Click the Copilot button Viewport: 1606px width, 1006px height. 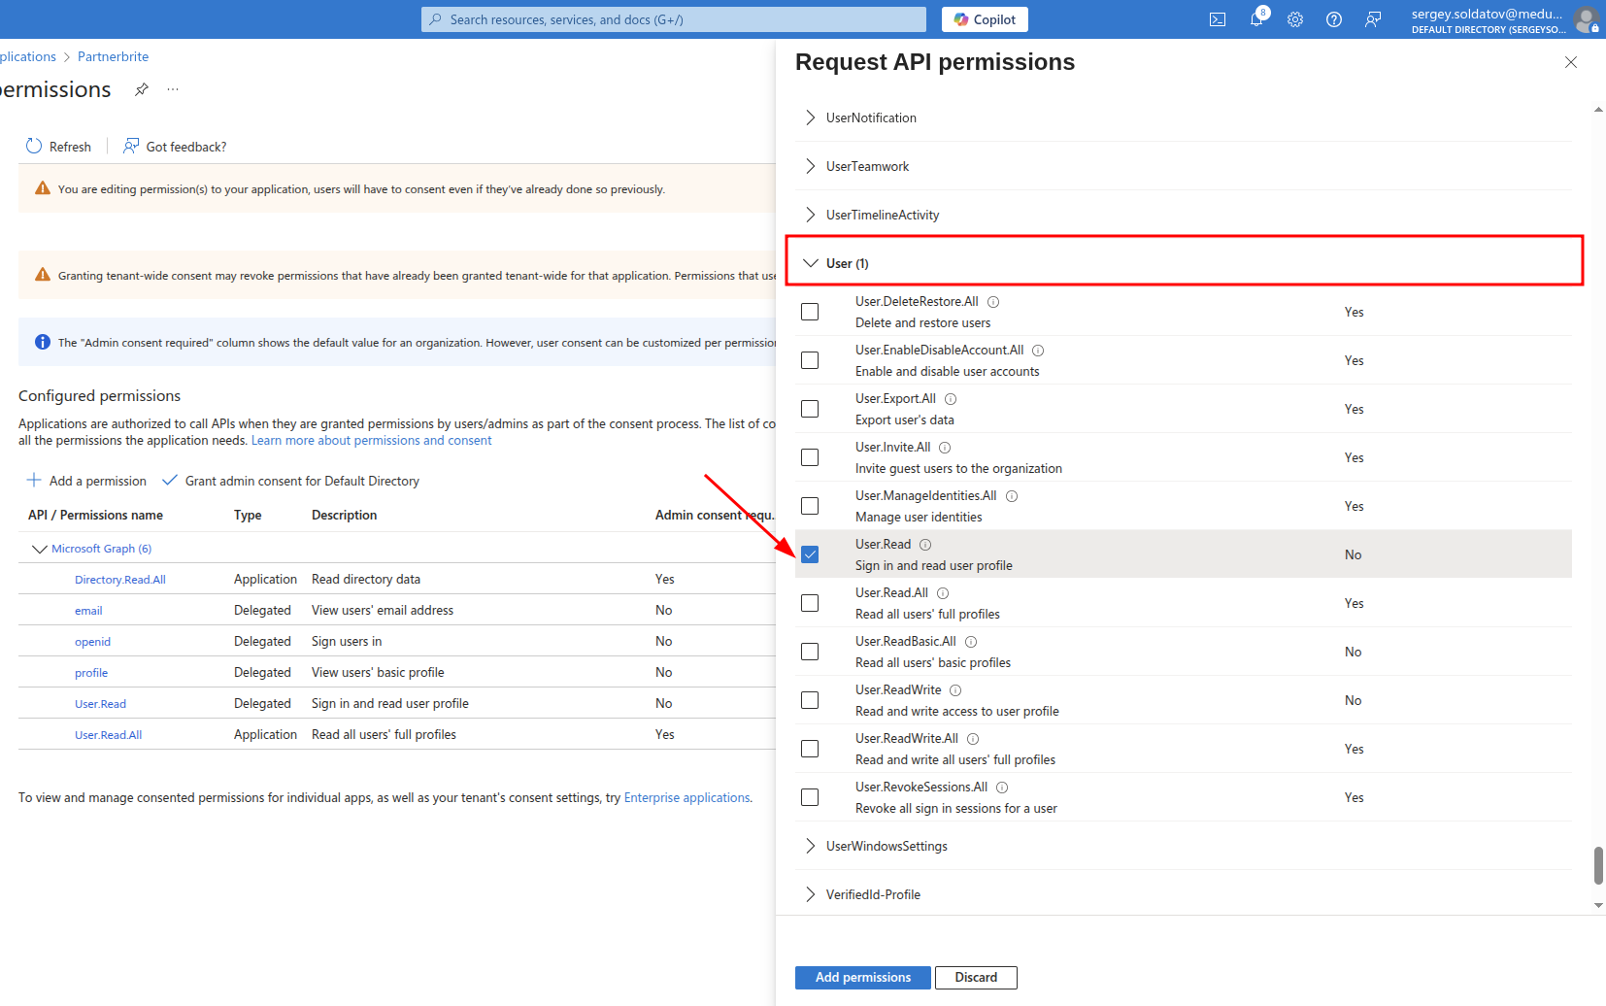click(x=985, y=19)
